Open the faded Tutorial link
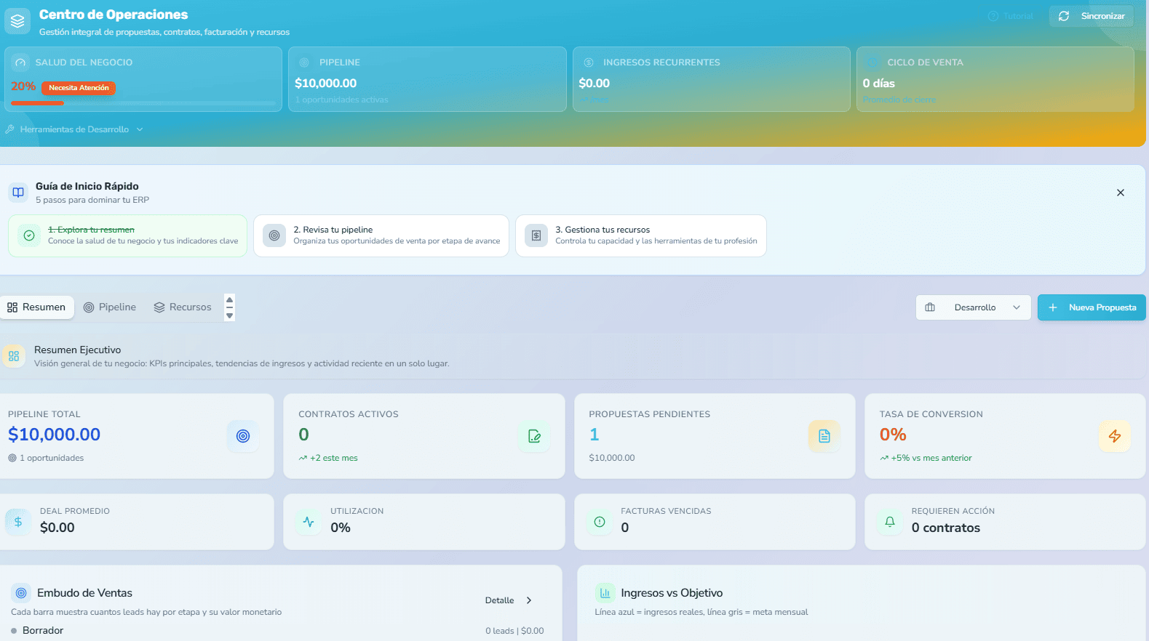The image size is (1149, 641). [1010, 16]
